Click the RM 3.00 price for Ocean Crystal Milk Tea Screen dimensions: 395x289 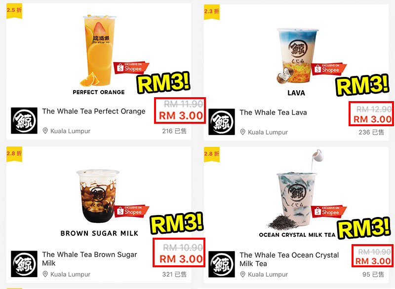click(373, 261)
